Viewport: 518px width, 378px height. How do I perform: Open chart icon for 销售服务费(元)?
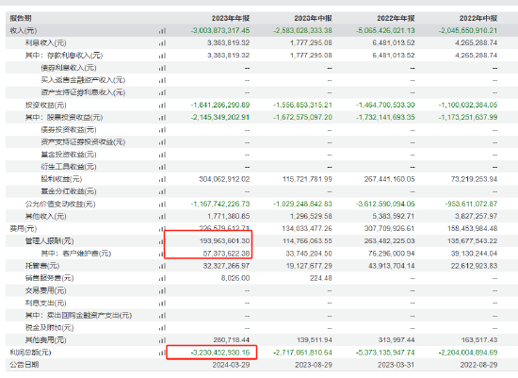[x=162, y=278]
